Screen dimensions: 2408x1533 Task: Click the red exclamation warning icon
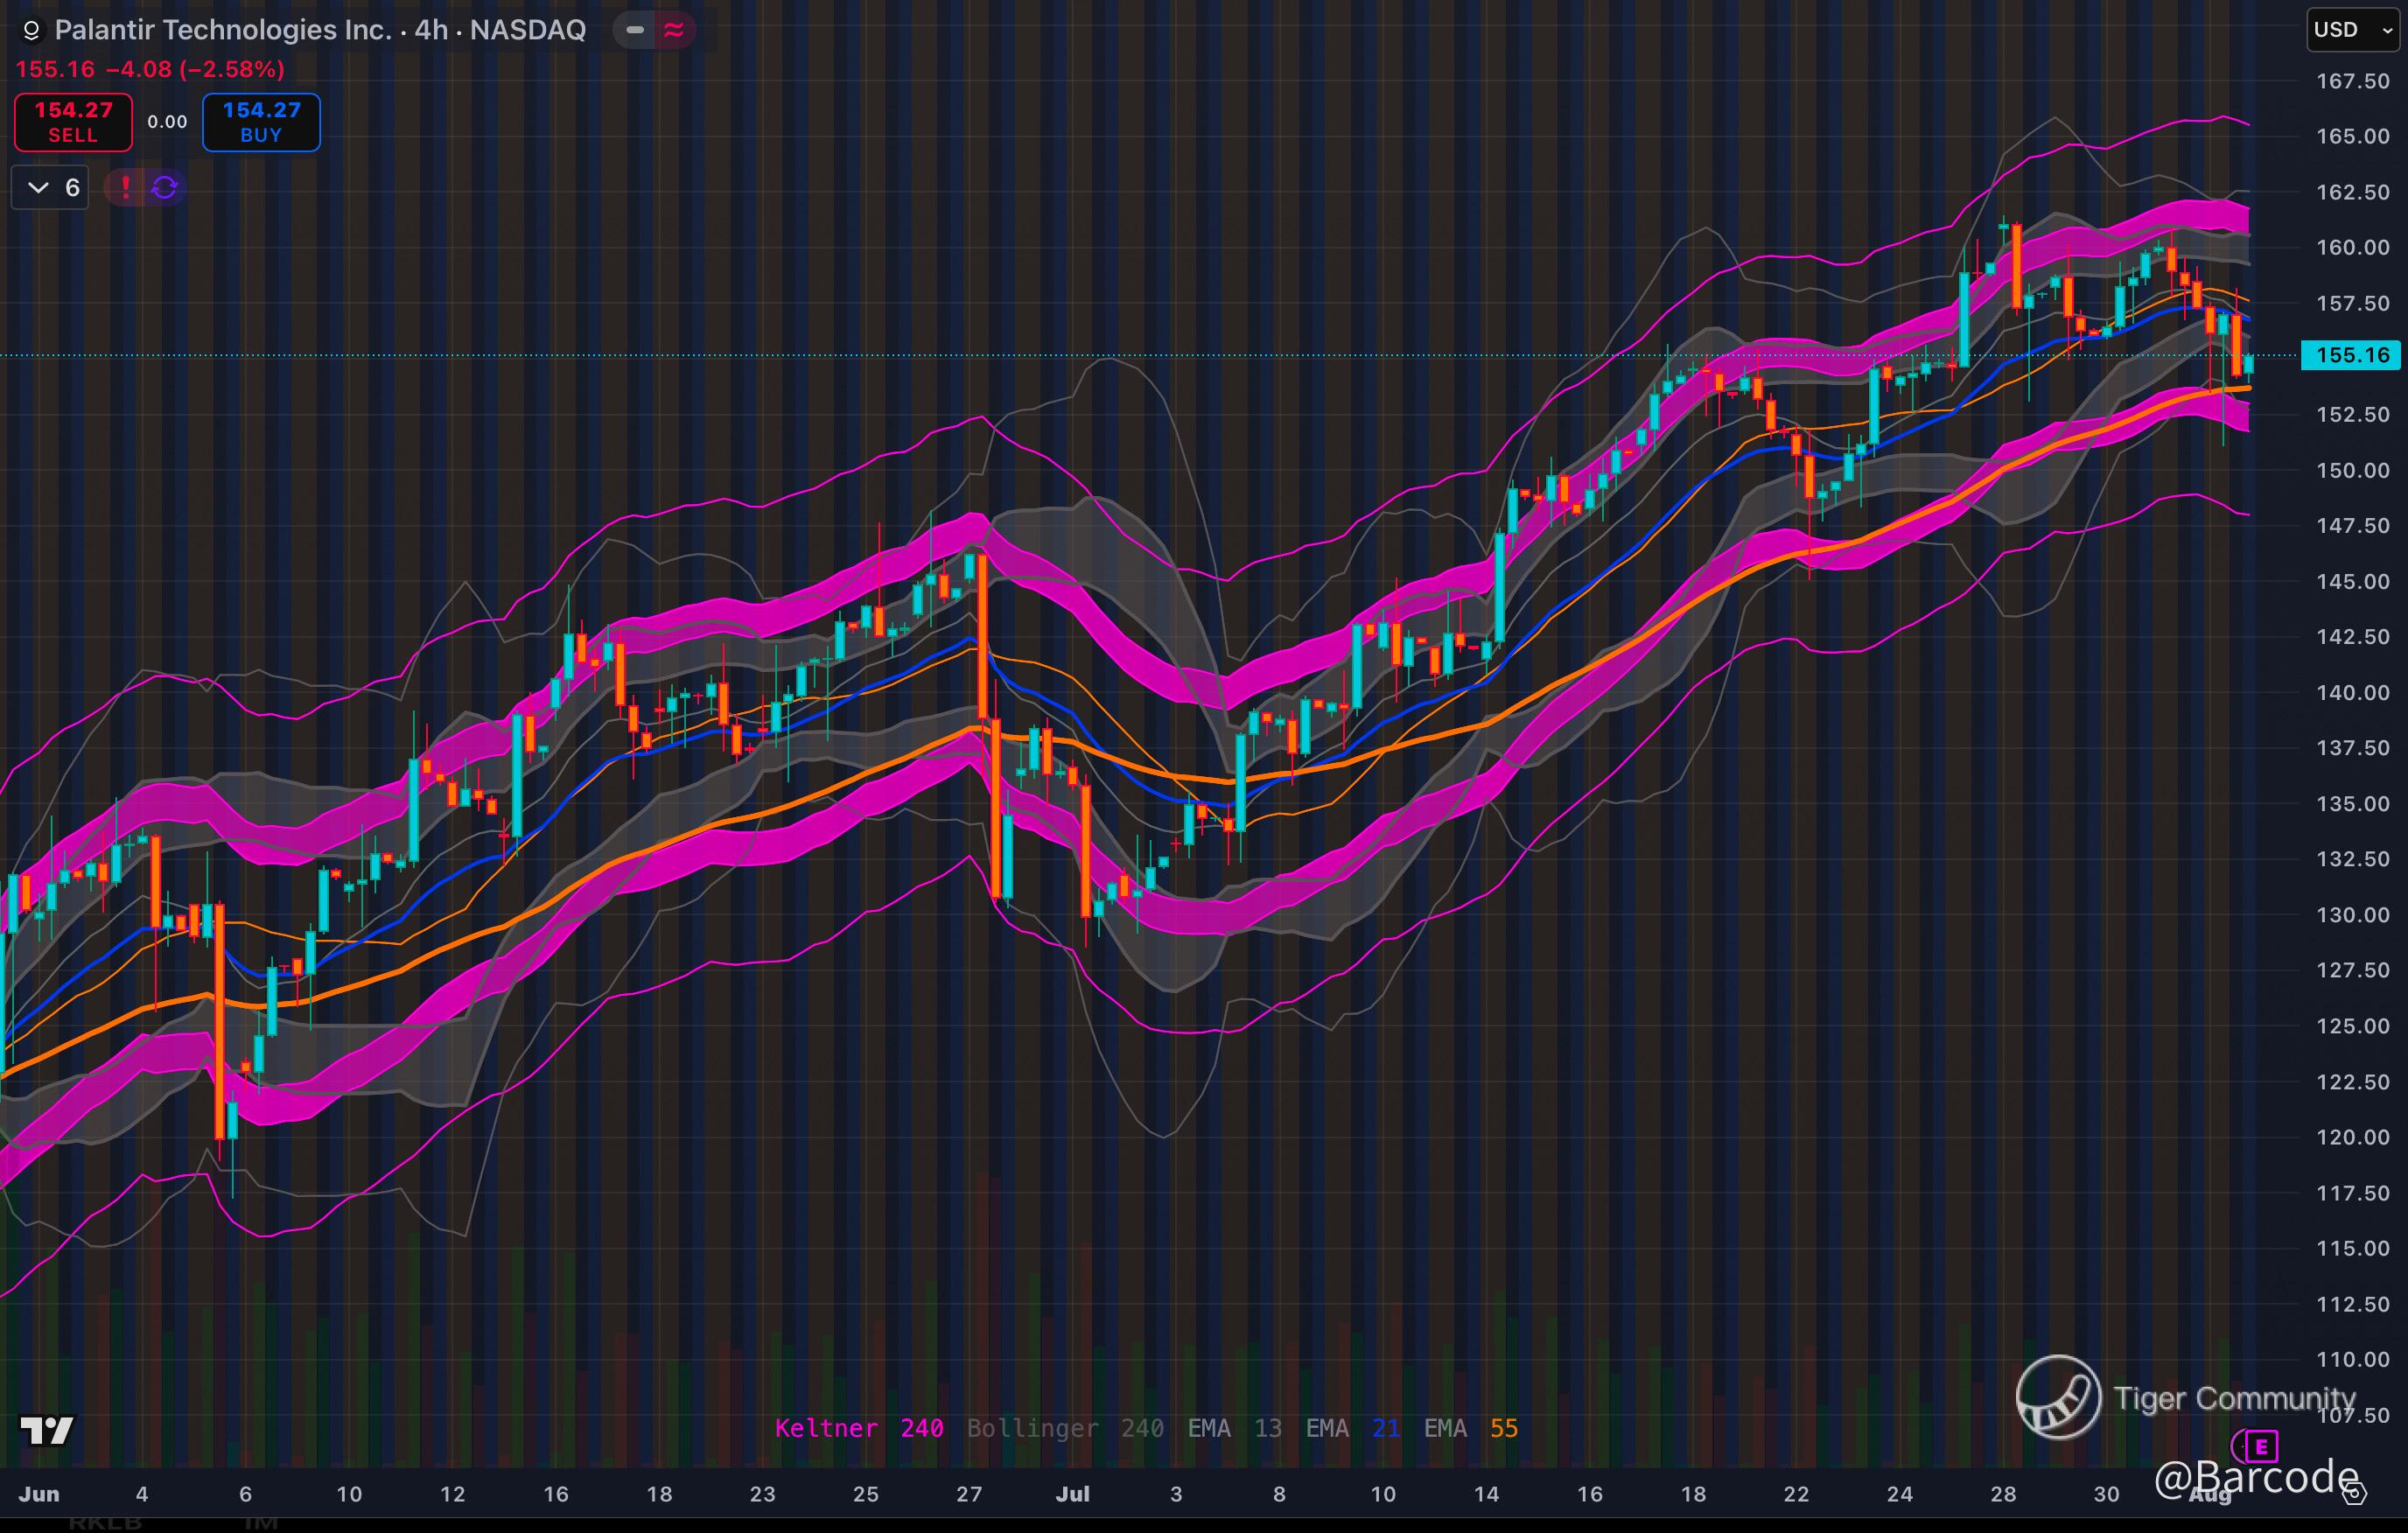point(125,187)
